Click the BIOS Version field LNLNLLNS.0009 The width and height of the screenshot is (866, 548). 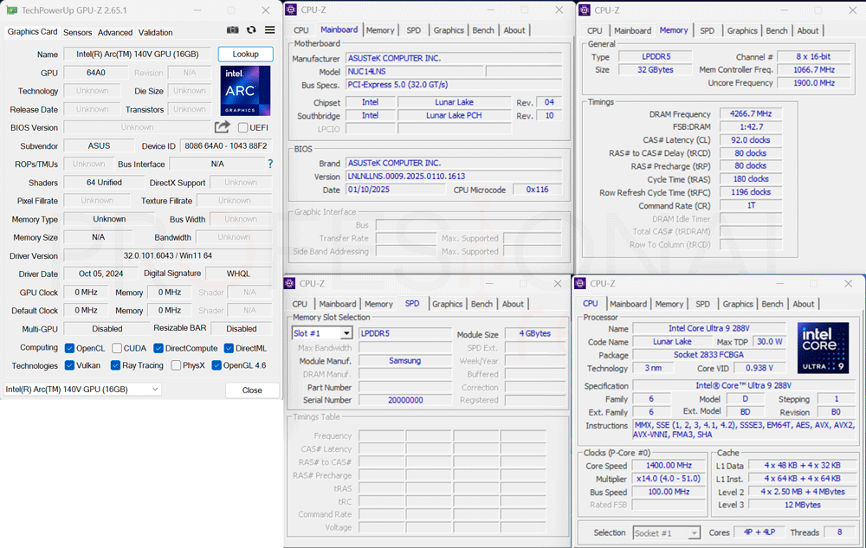454,176
